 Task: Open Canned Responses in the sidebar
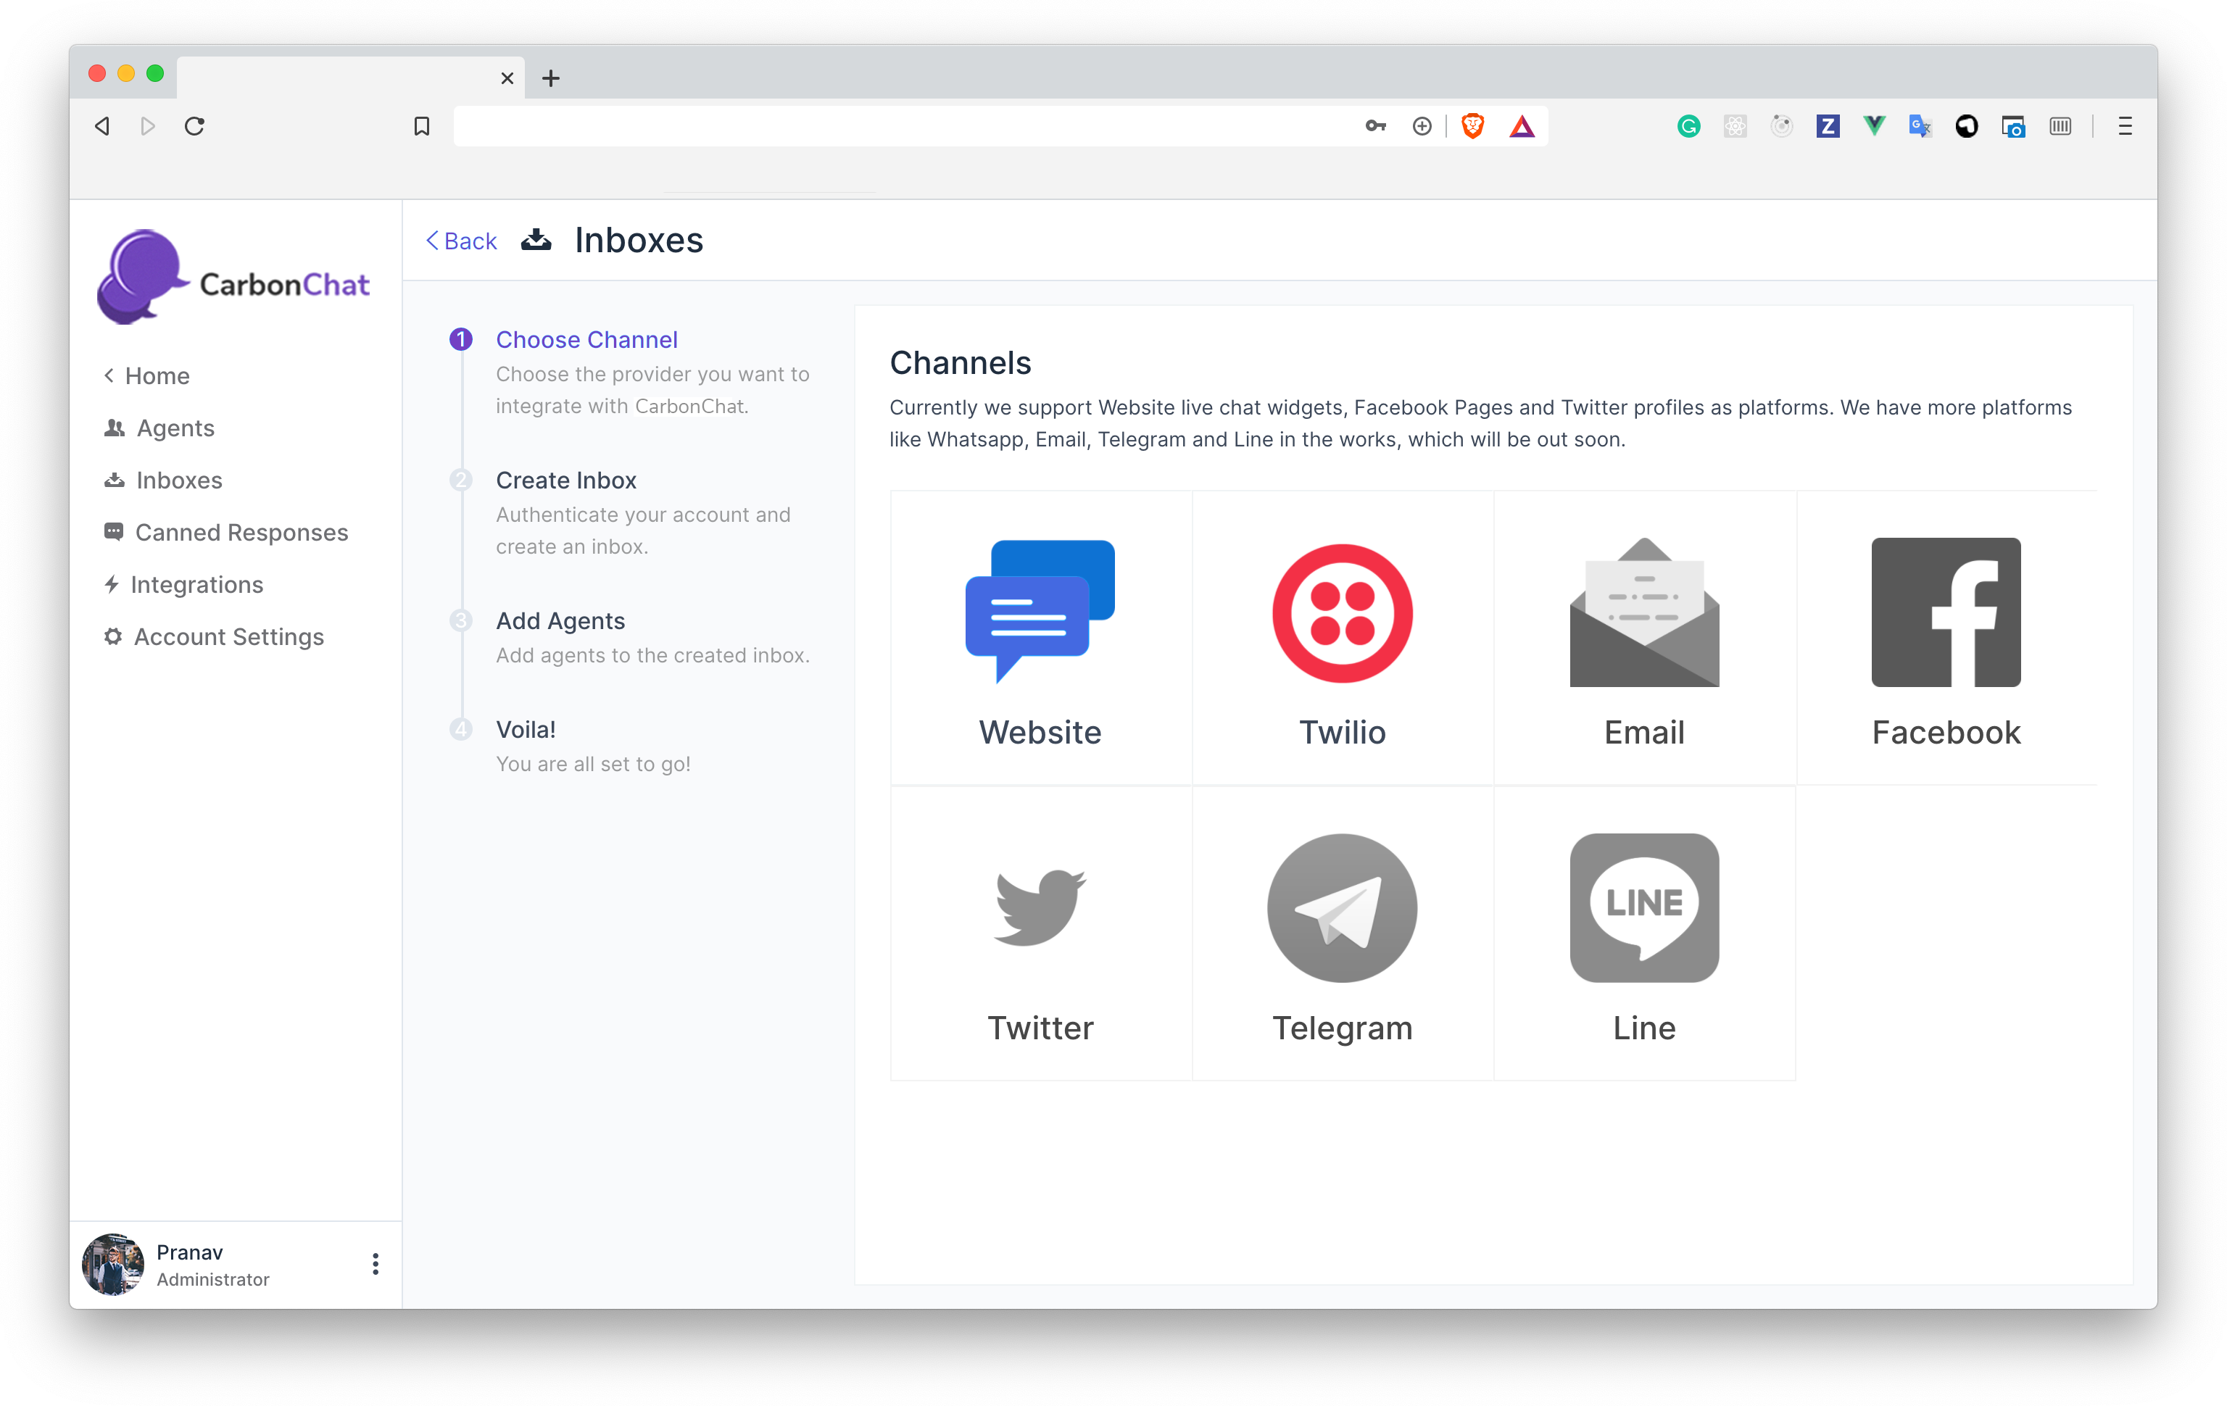pos(241,533)
